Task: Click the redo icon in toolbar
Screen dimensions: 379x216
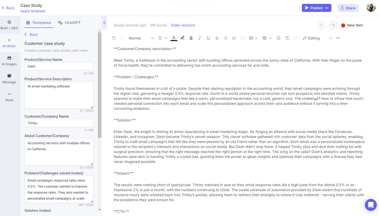Action: [x=122, y=38]
